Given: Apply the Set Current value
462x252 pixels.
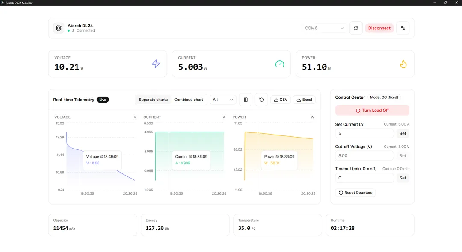Looking at the screenshot, I should 403,134.
